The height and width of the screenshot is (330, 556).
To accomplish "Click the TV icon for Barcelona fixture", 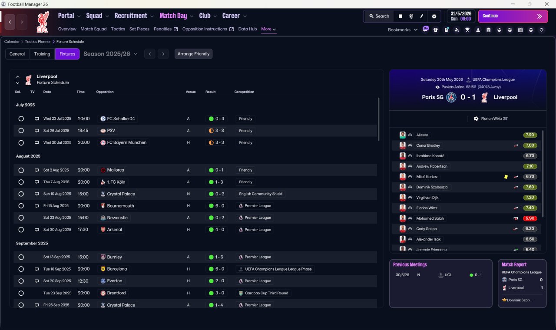I will click(37, 269).
